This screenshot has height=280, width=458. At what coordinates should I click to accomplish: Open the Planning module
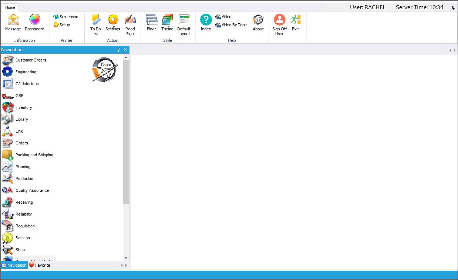16,167
